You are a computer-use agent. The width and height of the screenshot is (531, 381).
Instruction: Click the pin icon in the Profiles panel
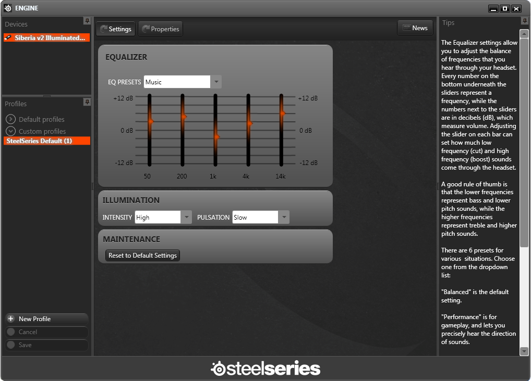click(x=87, y=101)
